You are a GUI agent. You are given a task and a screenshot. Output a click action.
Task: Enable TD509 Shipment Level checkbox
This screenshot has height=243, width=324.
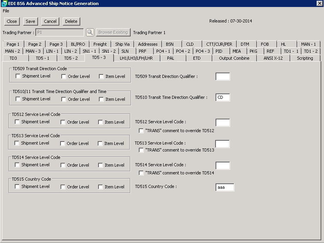[18, 76]
